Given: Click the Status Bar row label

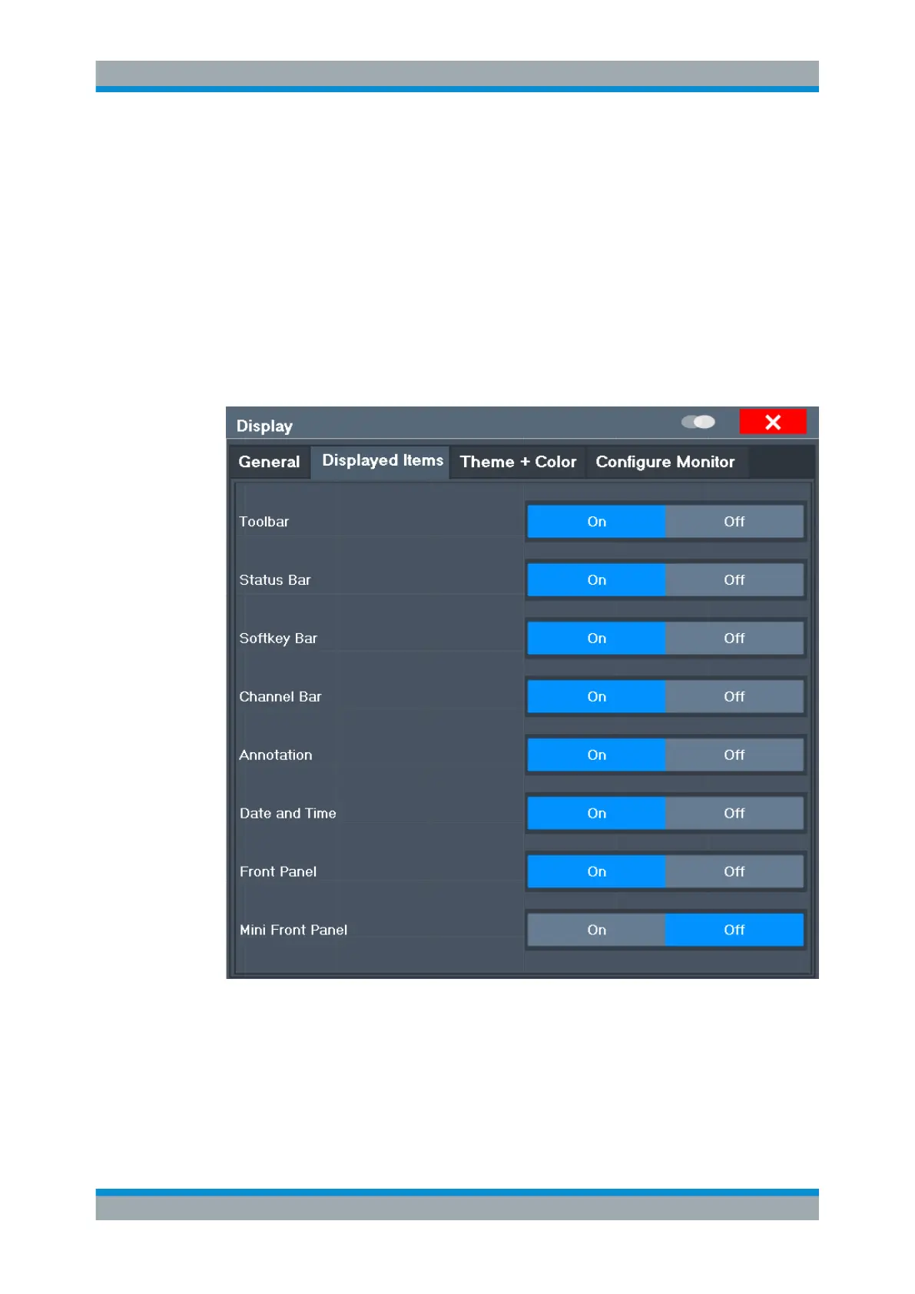Looking at the screenshot, I should (275, 580).
